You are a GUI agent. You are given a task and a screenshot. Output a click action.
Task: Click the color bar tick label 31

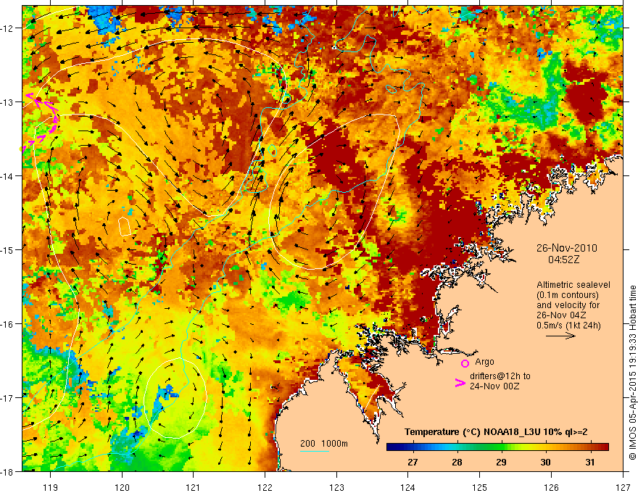point(590,463)
